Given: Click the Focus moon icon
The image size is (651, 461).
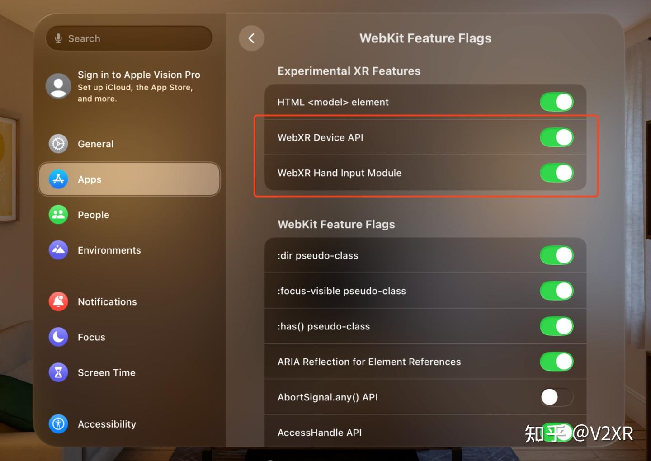Looking at the screenshot, I should pos(58,337).
